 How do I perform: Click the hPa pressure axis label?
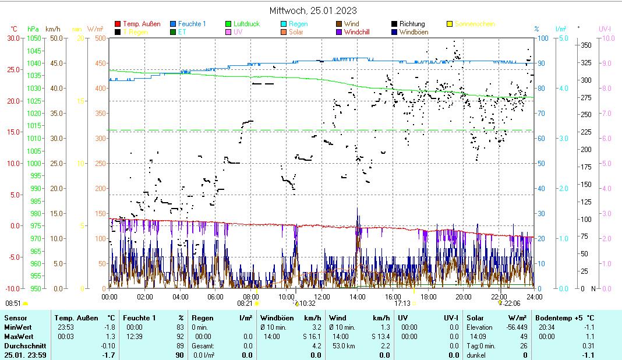pos(33,29)
